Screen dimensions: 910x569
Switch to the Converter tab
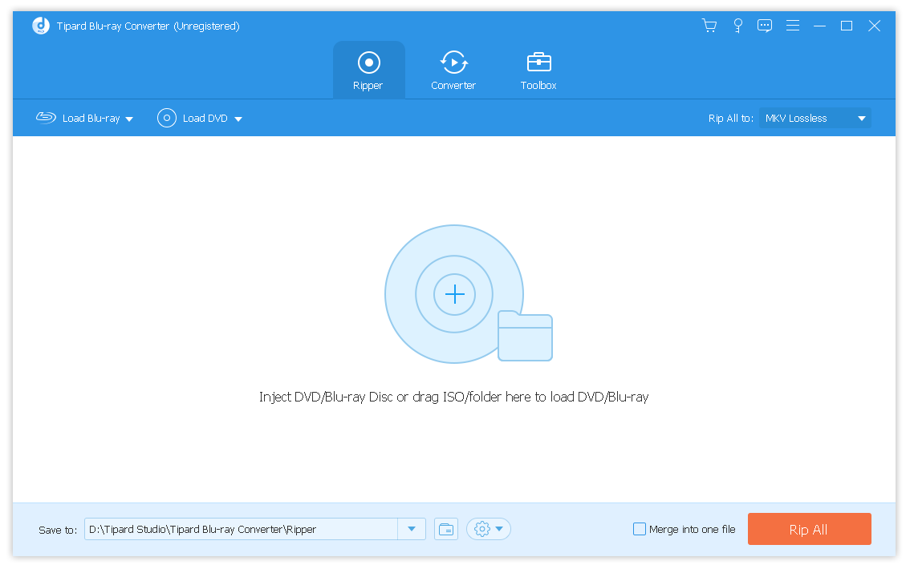(453, 69)
